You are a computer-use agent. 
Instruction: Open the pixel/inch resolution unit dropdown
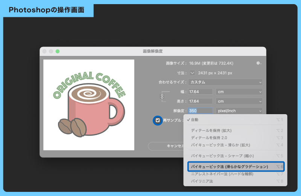coord(239,111)
